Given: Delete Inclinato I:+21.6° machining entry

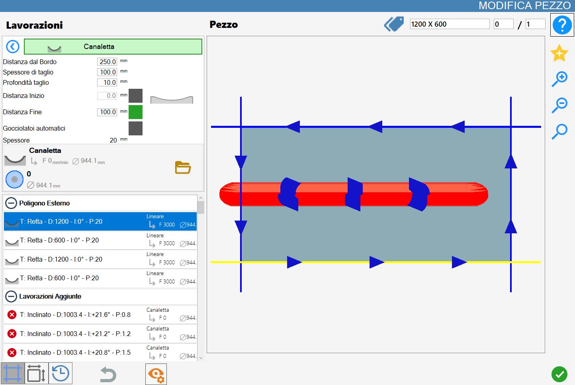Looking at the screenshot, I should (12, 315).
